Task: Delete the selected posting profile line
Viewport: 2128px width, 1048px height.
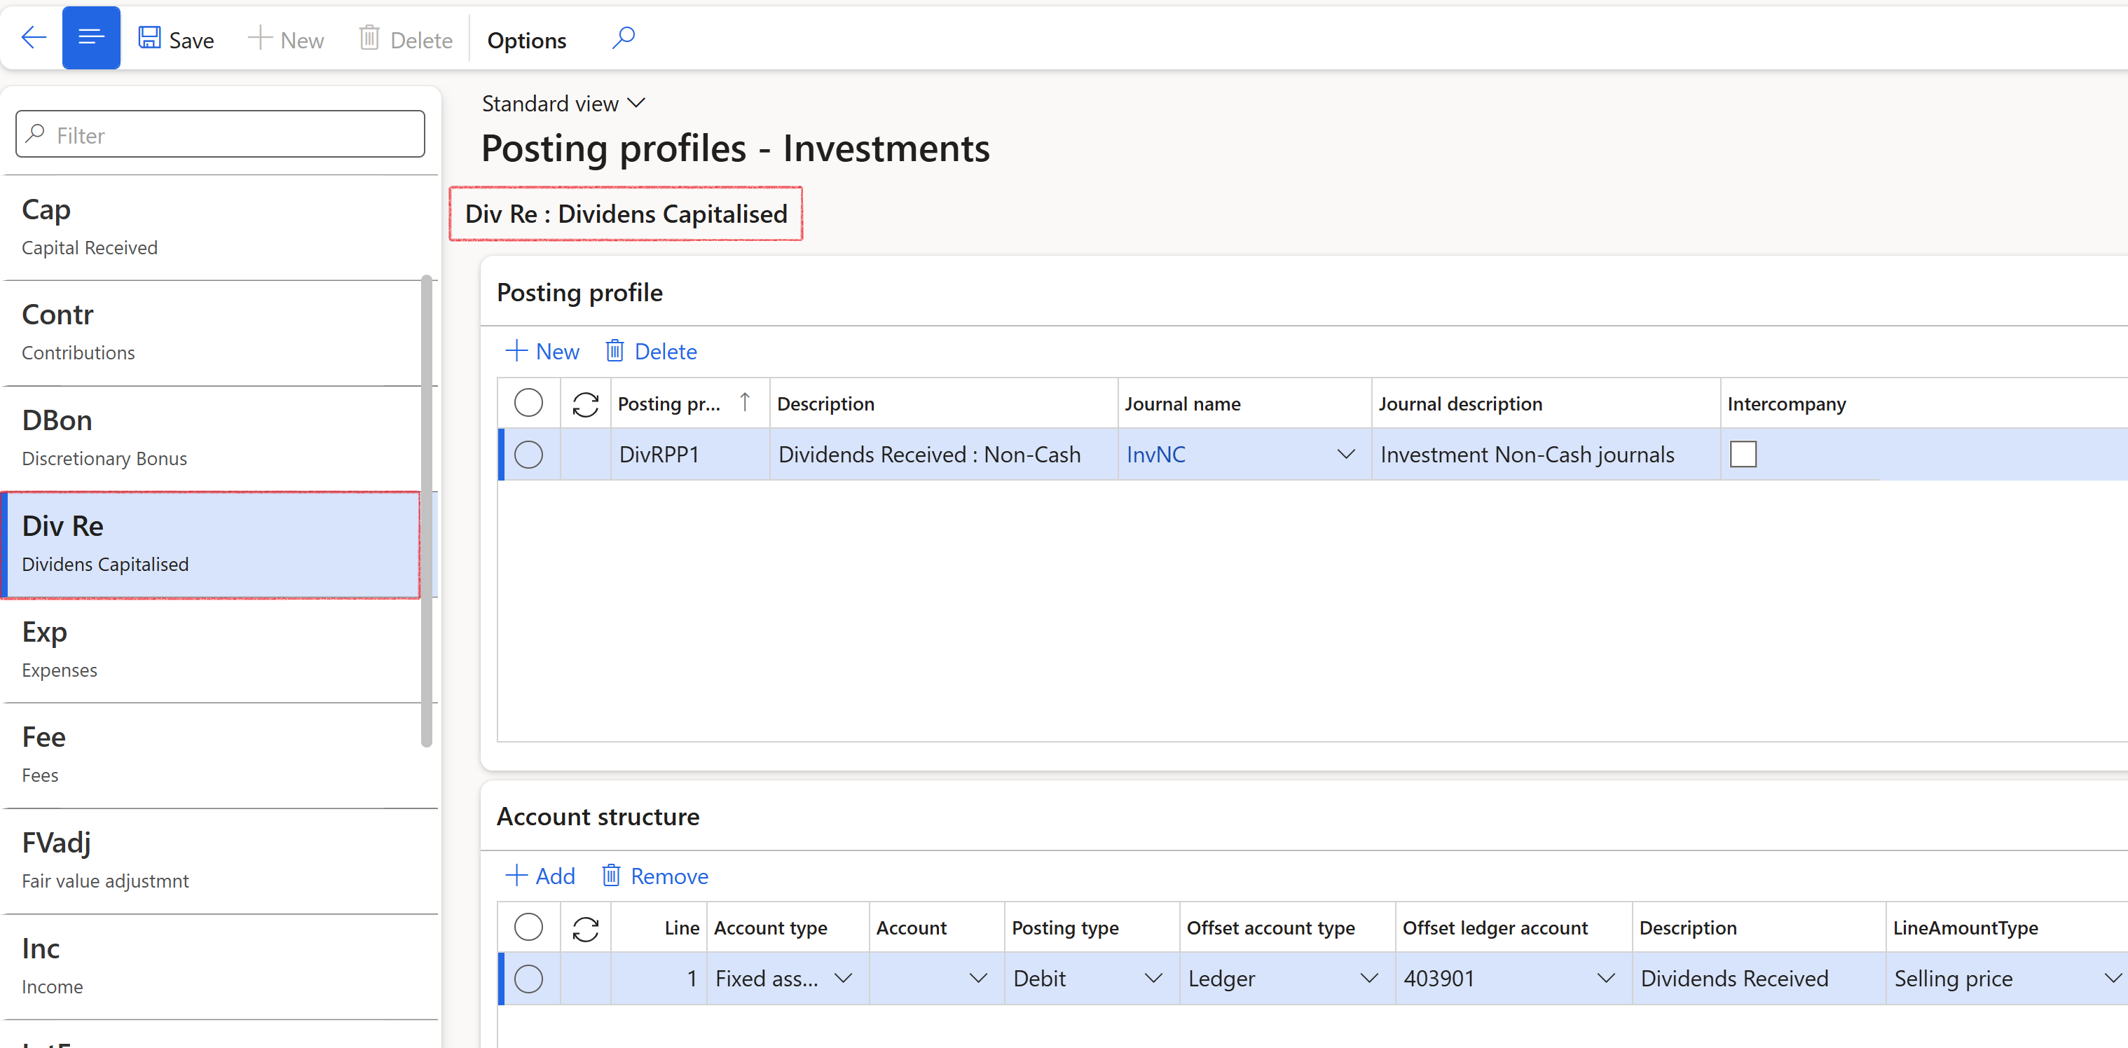Action: [652, 351]
